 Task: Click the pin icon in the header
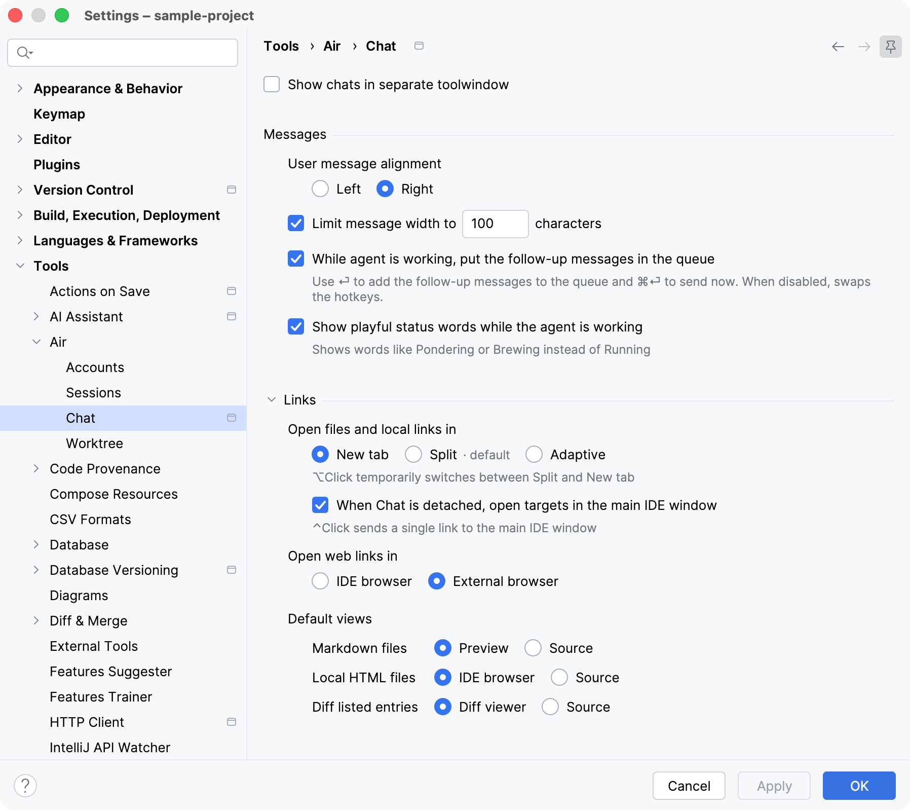pos(891,47)
